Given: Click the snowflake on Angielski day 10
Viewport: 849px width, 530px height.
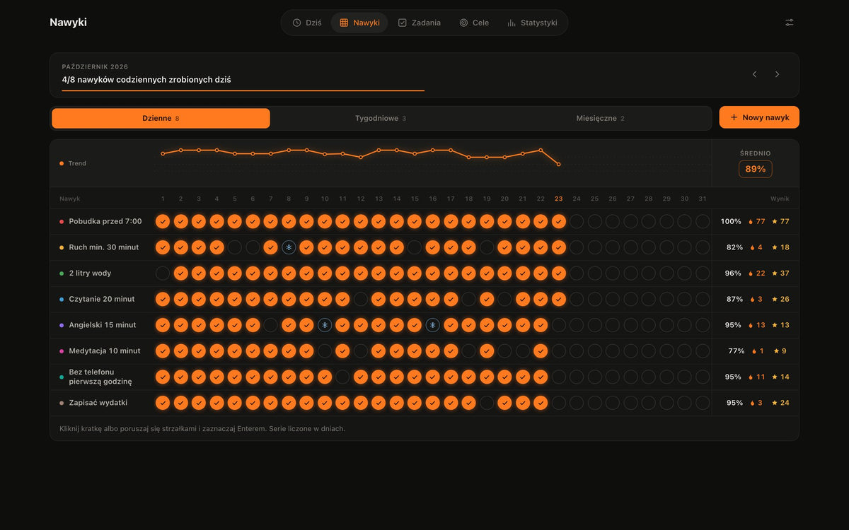Looking at the screenshot, I should [x=325, y=325].
